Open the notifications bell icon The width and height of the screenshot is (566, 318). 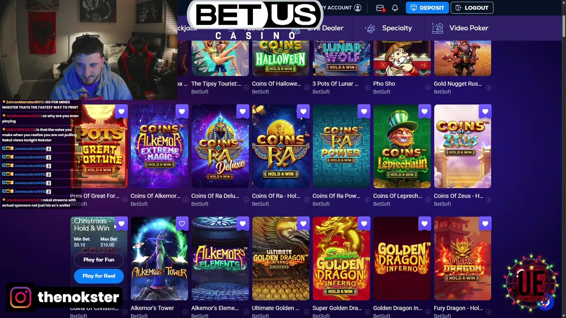click(x=395, y=8)
